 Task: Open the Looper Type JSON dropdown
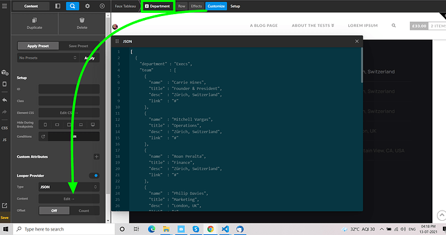tap(69, 187)
